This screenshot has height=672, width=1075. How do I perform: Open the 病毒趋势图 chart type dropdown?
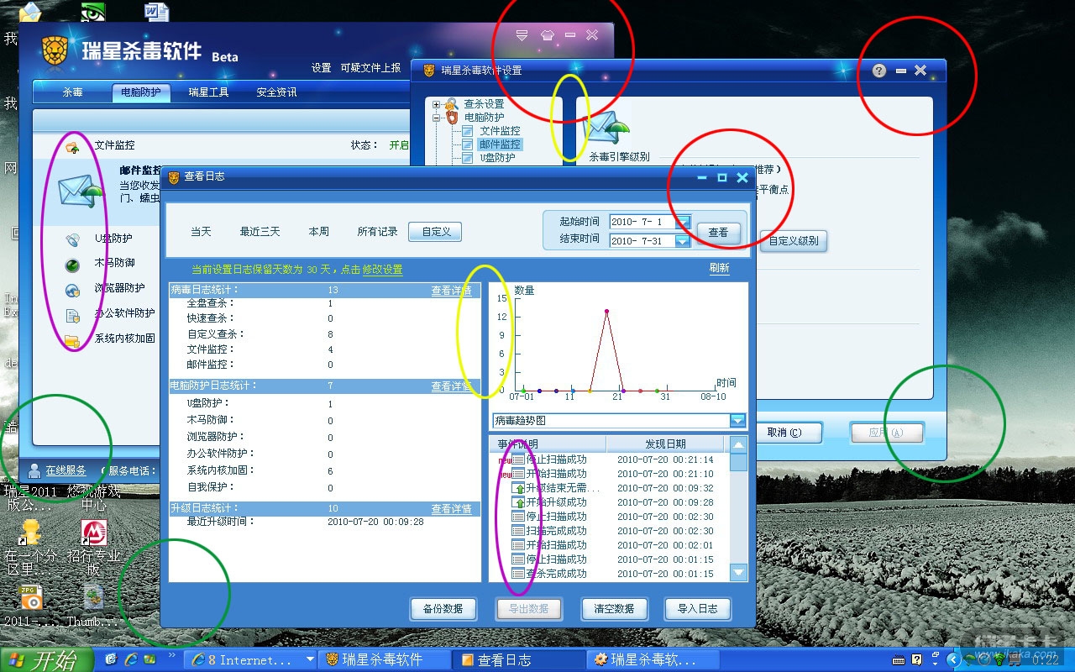pos(737,420)
